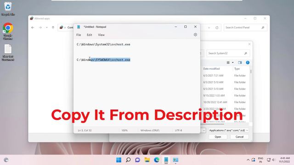Click Cancel button in file dialog
This screenshot has height=165, width=294.
(x=239, y=137)
